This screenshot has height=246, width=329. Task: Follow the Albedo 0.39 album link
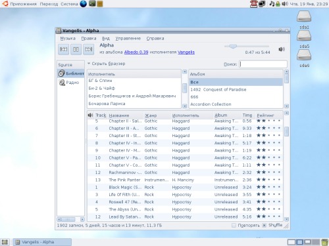click(x=136, y=52)
